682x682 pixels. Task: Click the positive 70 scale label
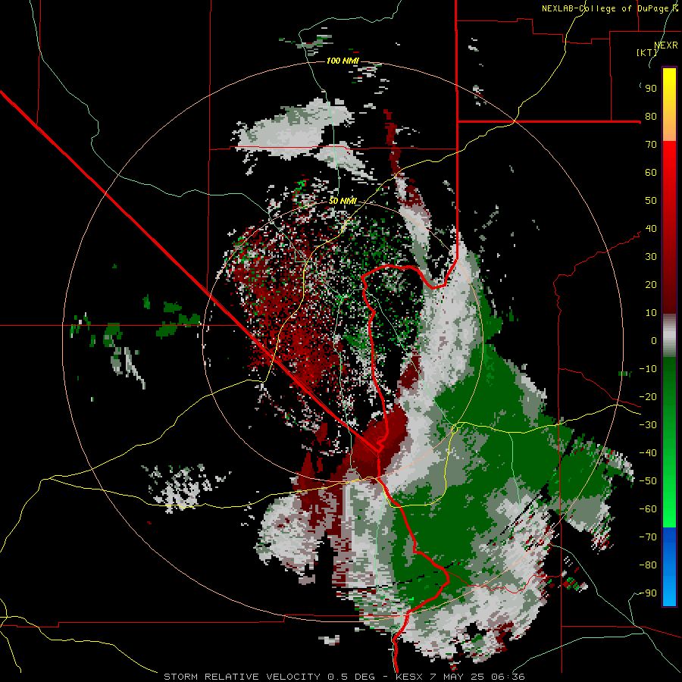[x=651, y=145]
